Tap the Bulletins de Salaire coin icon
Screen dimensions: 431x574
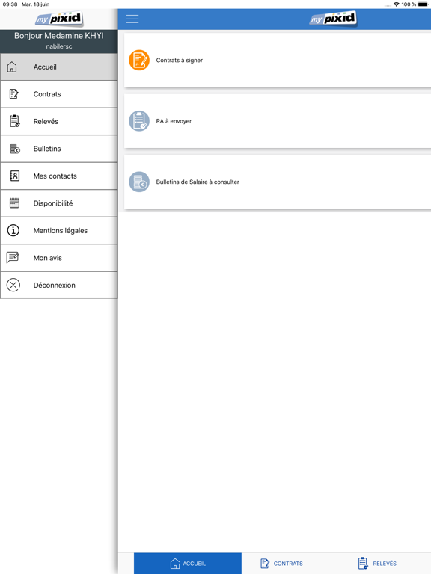pos(139,182)
